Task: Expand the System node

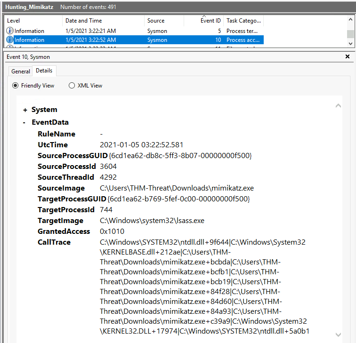Action: click(x=25, y=110)
